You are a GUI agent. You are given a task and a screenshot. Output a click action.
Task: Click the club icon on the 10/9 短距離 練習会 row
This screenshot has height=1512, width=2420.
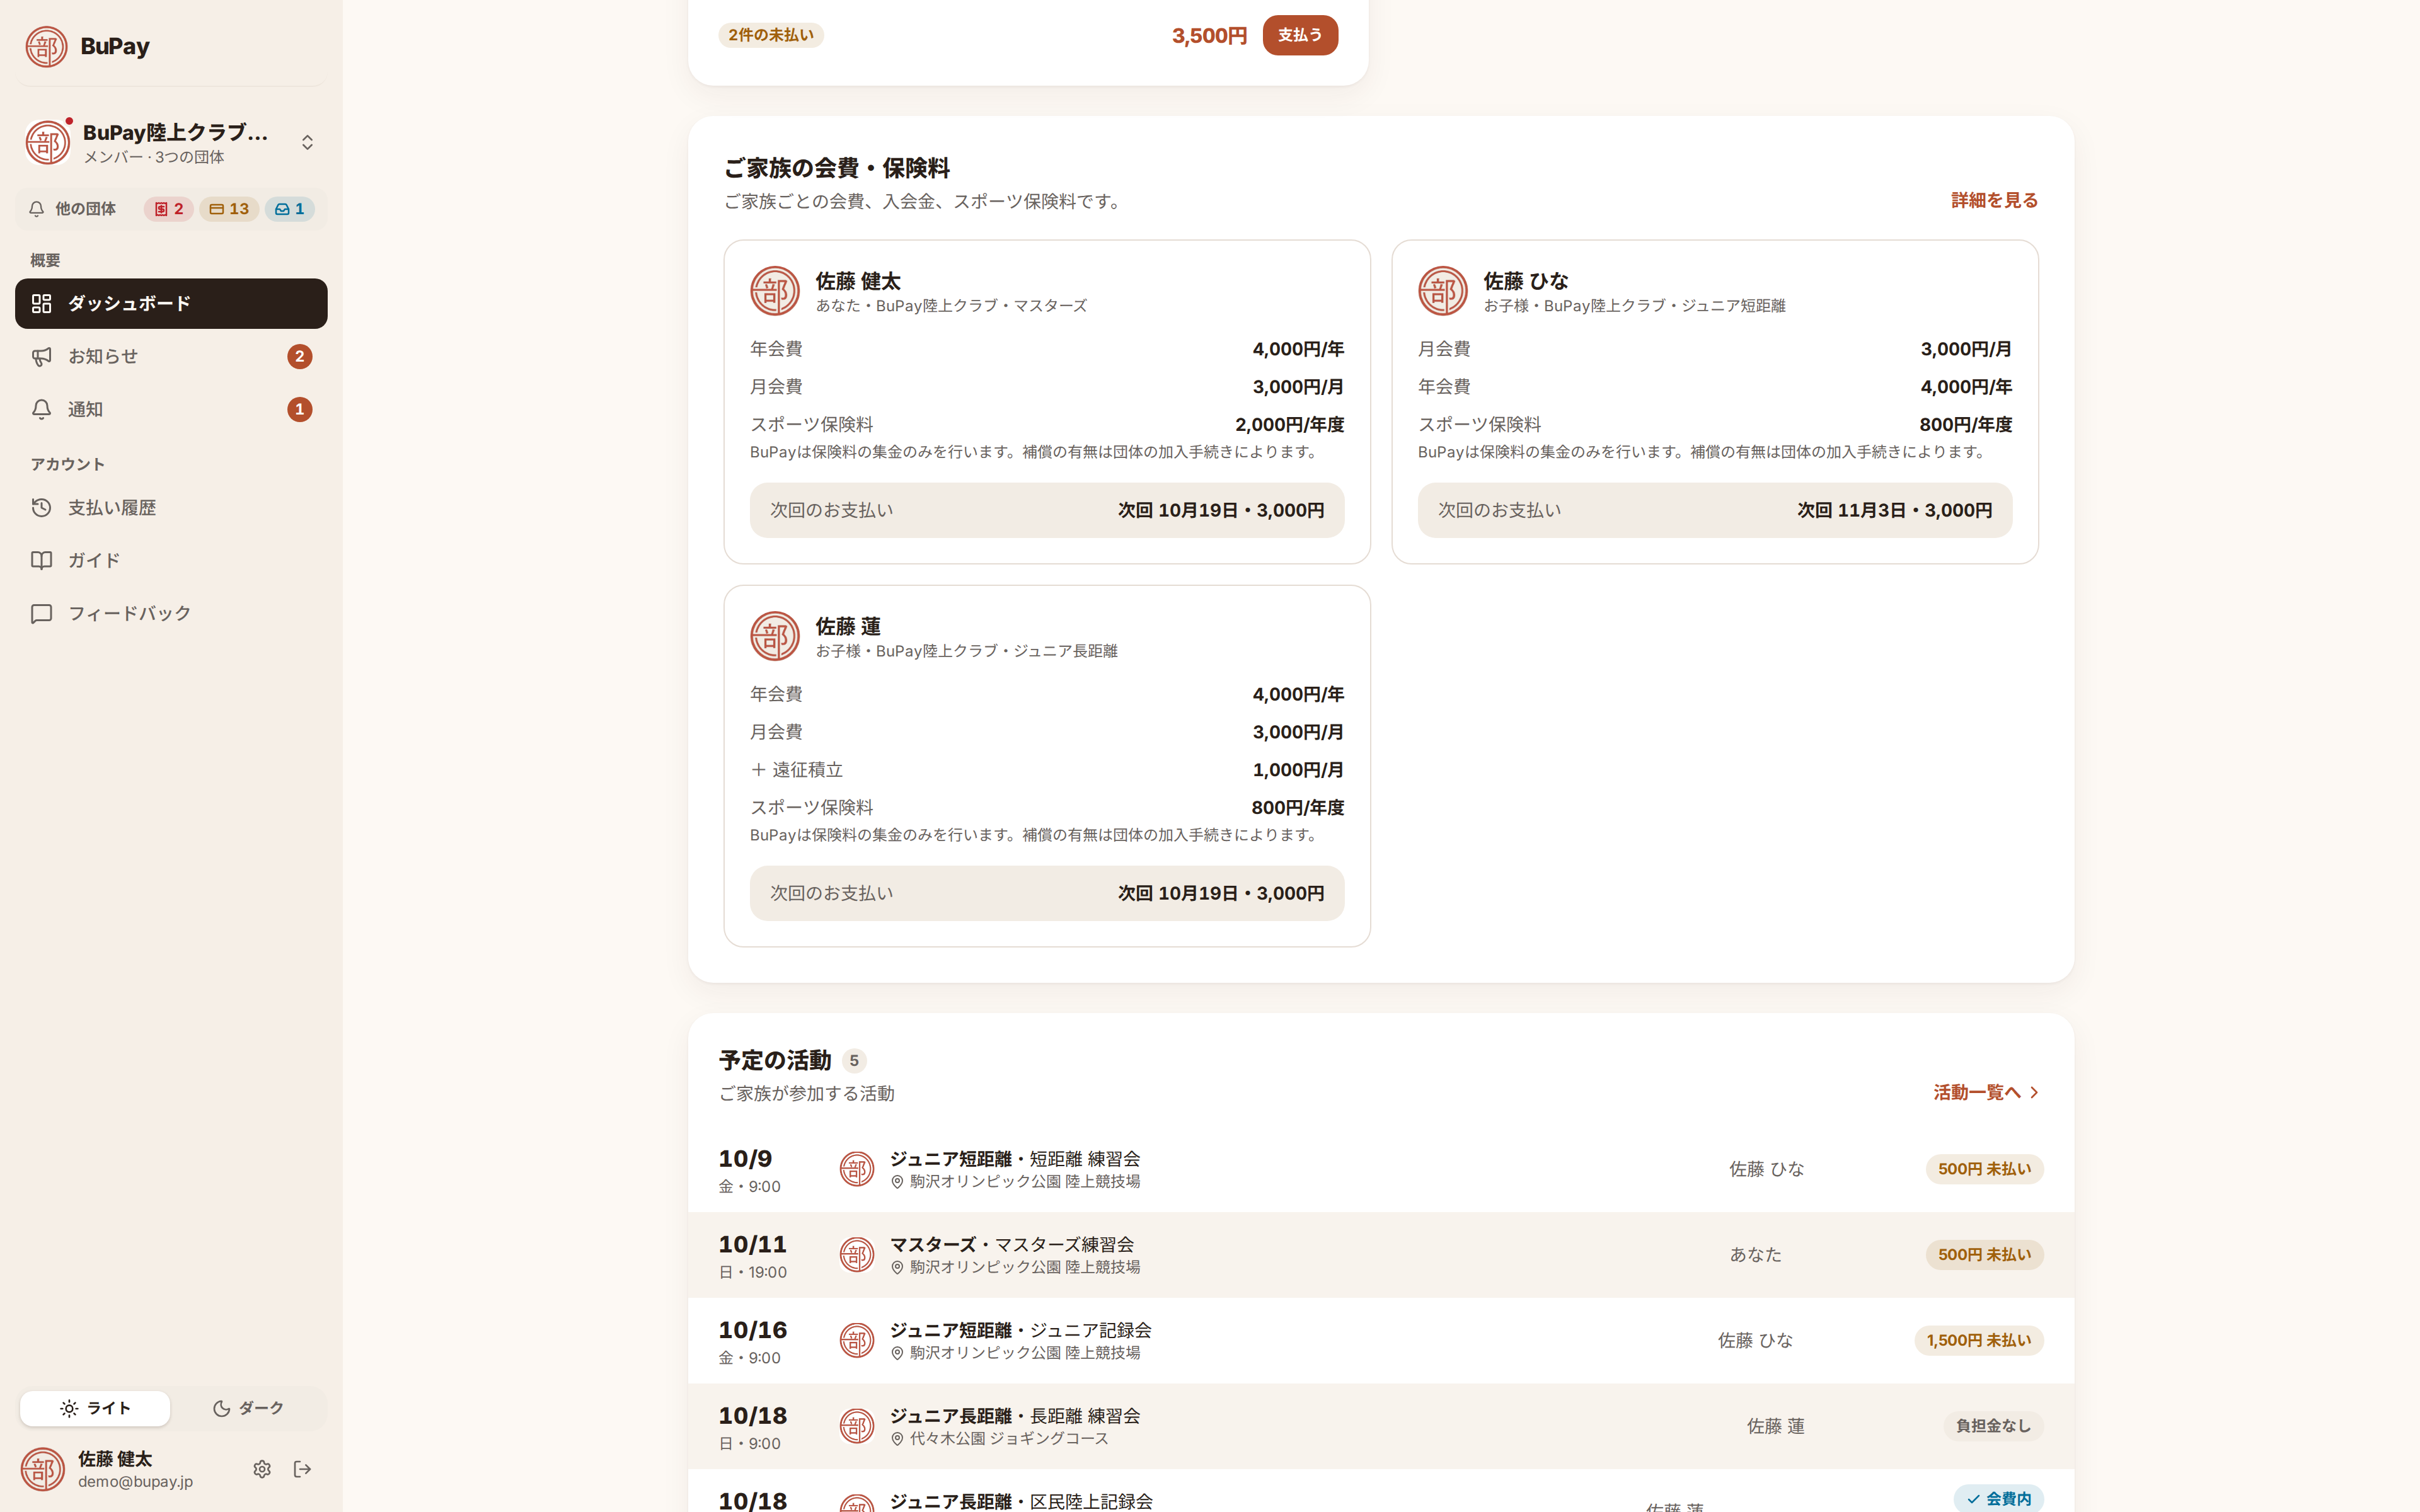point(856,1169)
